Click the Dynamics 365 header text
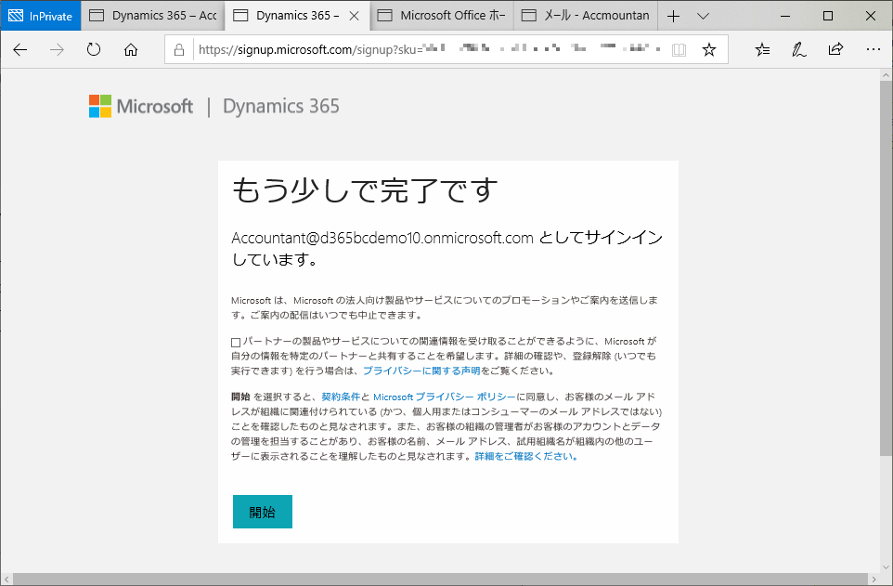Viewport: 893px width, 586px height. [x=280, y=107]
